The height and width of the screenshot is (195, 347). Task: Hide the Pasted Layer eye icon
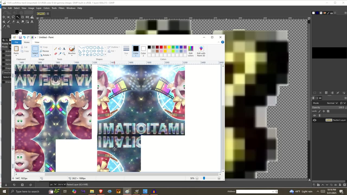click(314, 120)
